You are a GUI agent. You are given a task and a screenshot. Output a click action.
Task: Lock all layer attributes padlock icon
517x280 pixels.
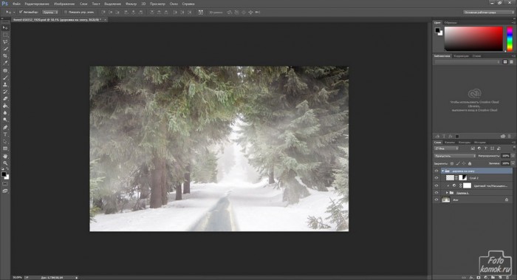[x=470, y=163]
